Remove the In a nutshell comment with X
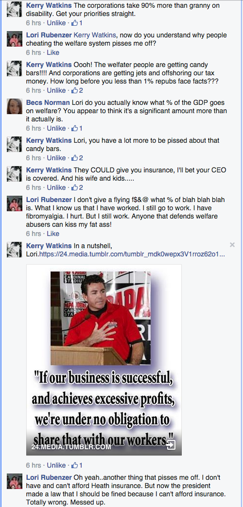This screenshot has width=243, height=507. coord(232,245)
